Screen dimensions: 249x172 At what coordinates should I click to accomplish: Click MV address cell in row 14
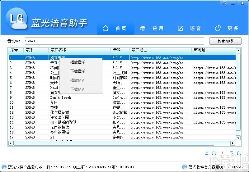(214, 122)
